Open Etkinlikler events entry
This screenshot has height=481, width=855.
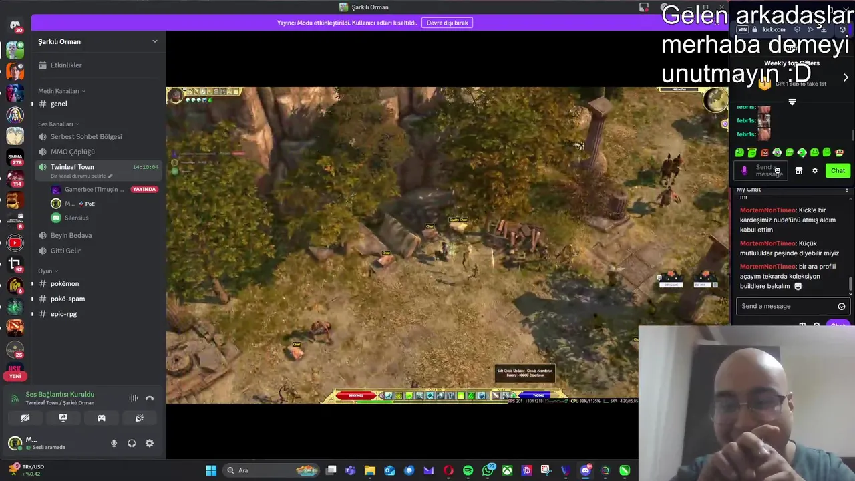click(98, 65)
